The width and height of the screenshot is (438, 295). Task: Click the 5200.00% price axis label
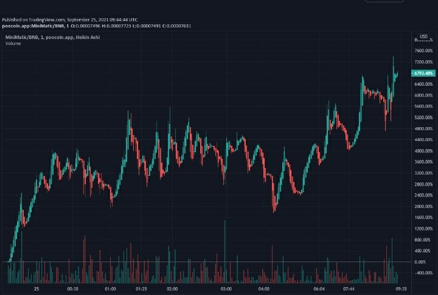(423, 117)
